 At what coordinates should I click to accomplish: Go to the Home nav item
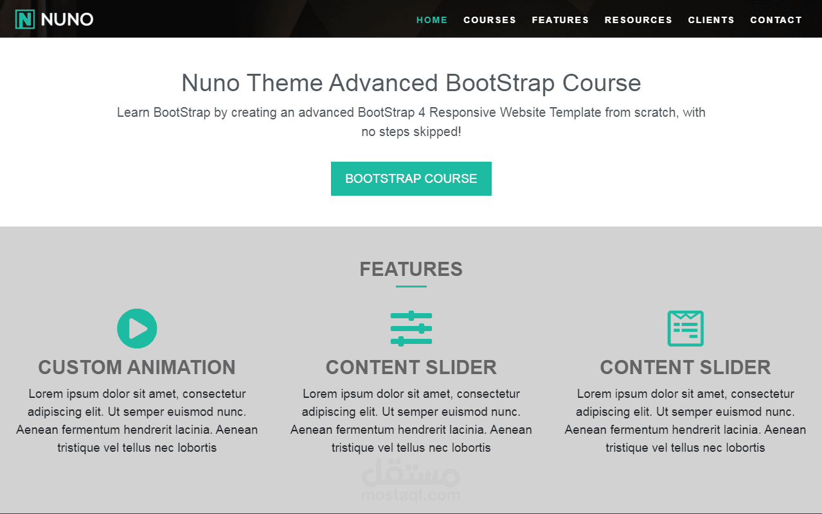click(432, 20)
